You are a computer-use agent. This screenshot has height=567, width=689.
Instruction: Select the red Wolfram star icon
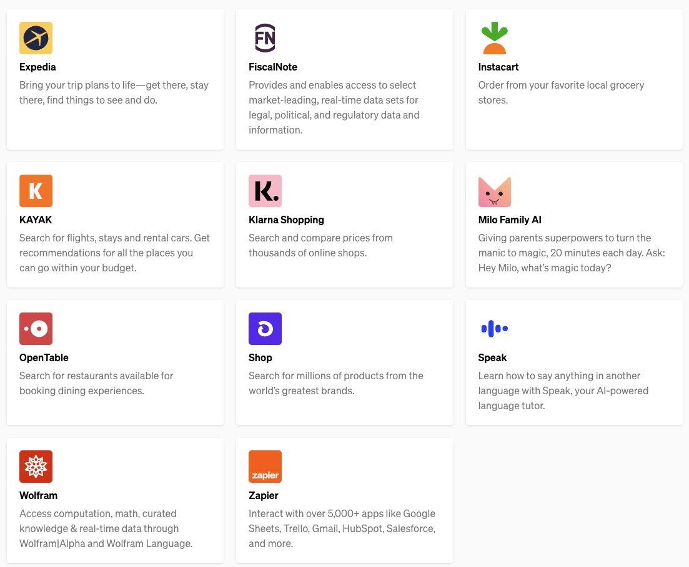point(36,467)
